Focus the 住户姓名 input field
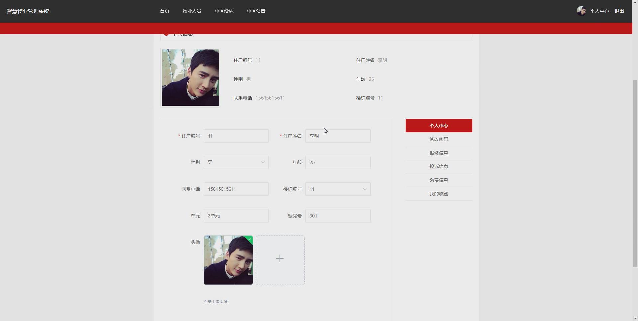 (338, 136)
